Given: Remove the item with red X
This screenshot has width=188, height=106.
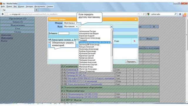Looking at the screenshot, I should click(x=135, y=41).
